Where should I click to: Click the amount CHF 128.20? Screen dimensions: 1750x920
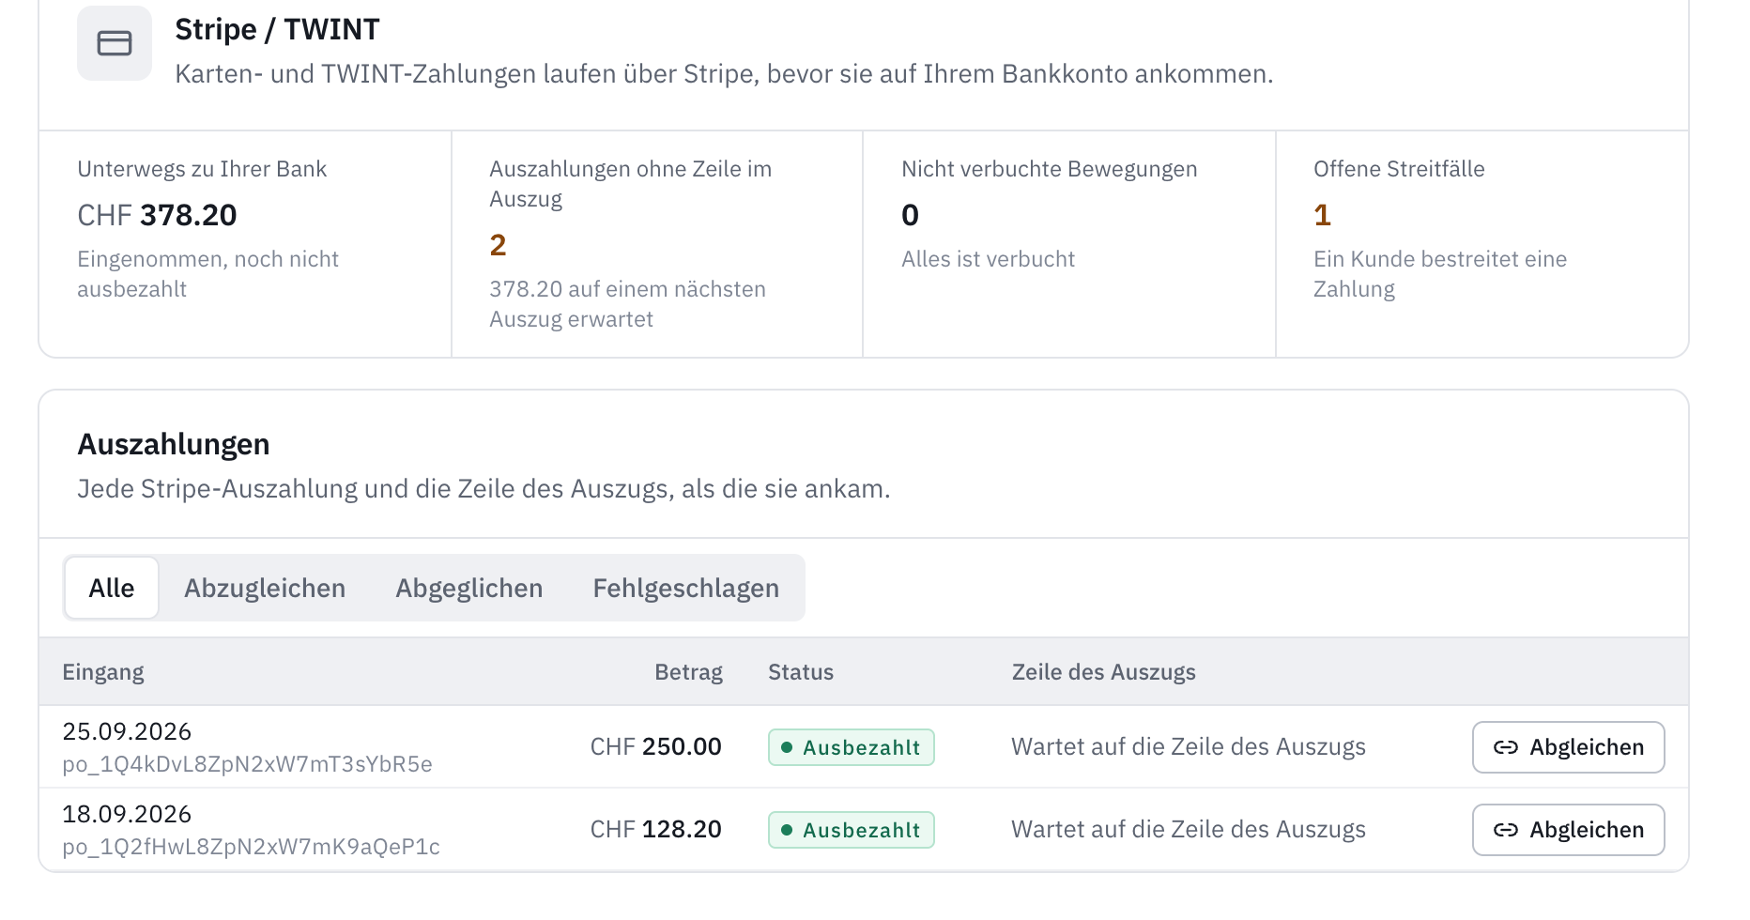click(656, 830)
